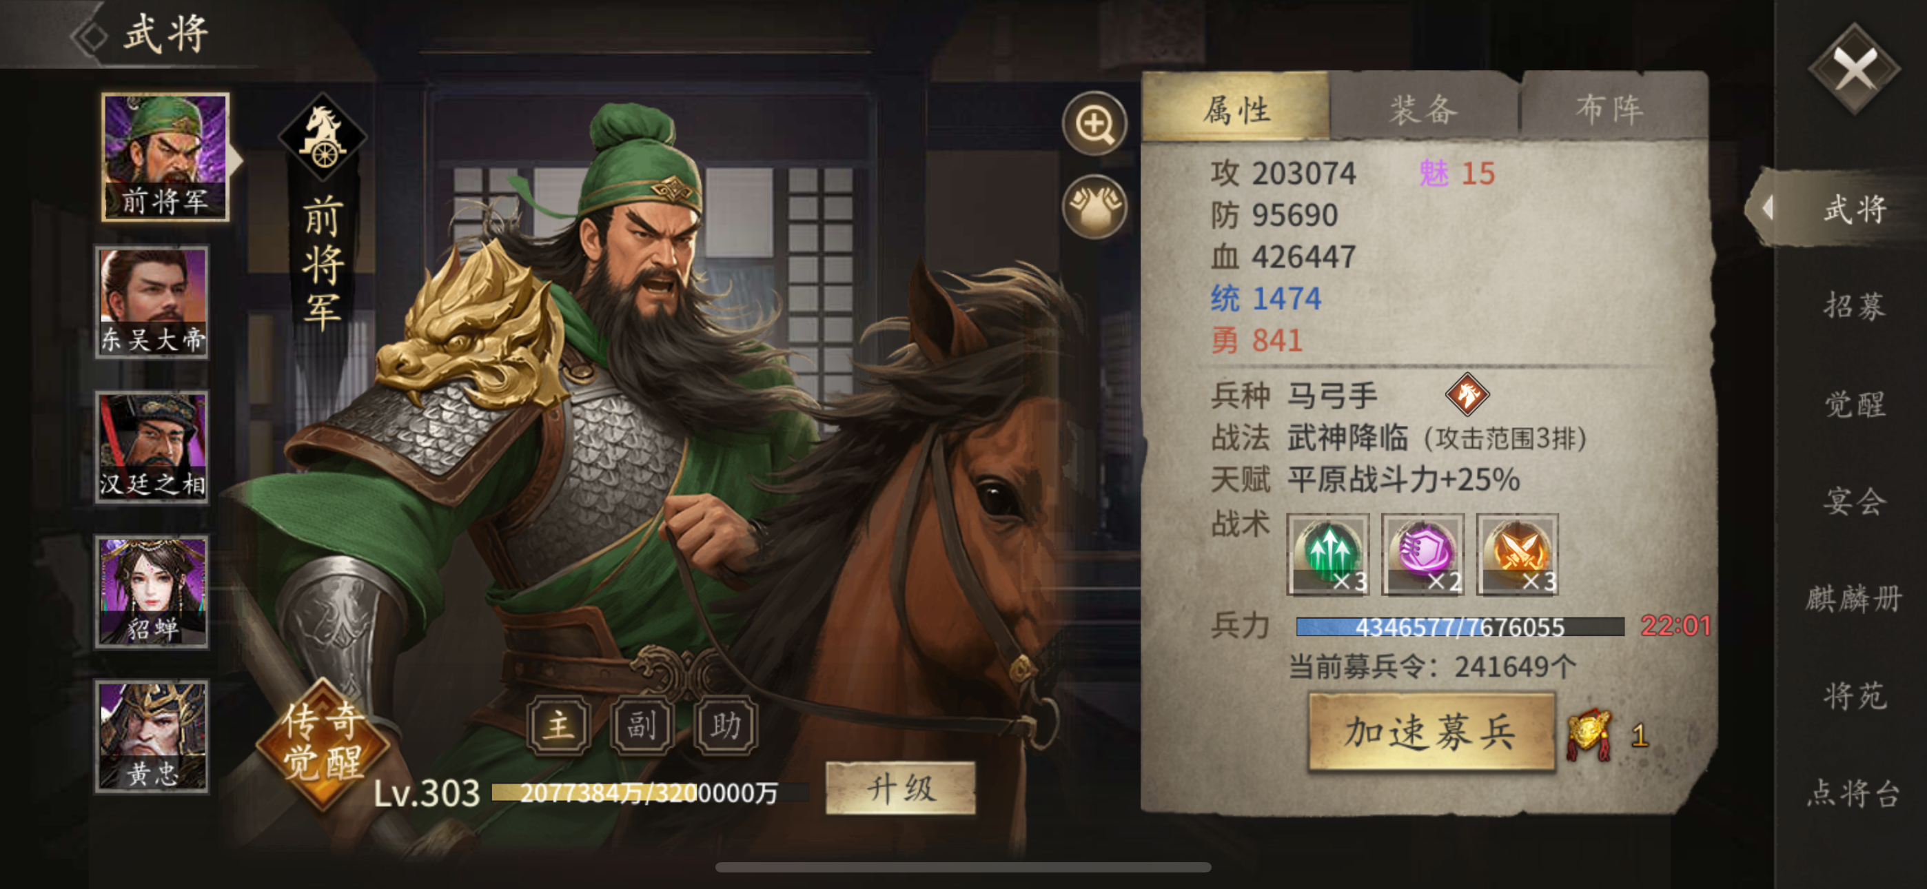The image size is (1927, 889).
Task: Go back via the 武将 title diamond
Action: coord(91,35)
